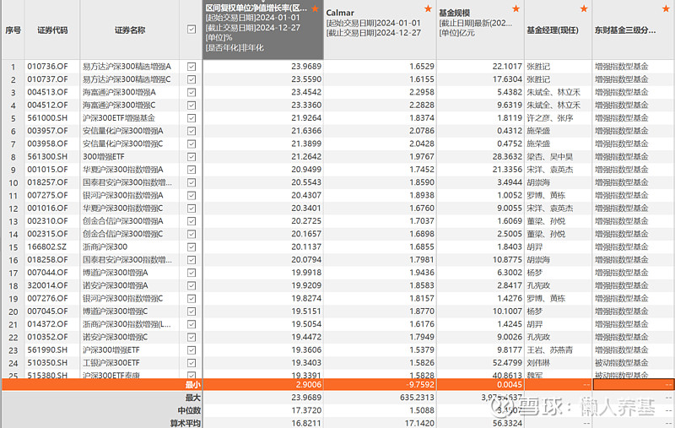
Task: Click the fund size value 22.1017
Action: tap(507, 67)
